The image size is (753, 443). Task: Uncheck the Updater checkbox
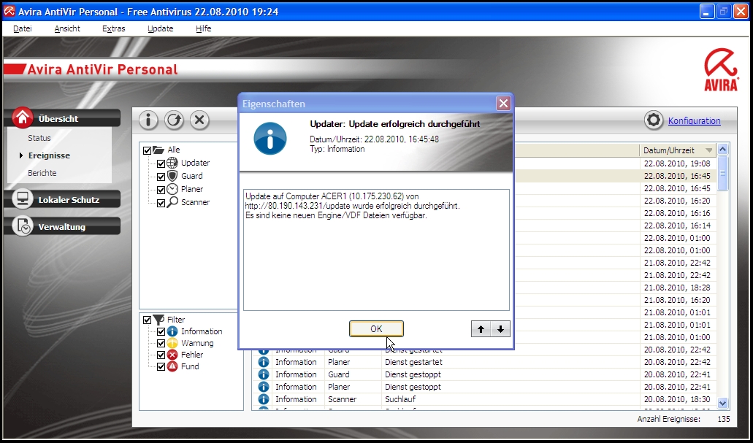tap(162, 163)
